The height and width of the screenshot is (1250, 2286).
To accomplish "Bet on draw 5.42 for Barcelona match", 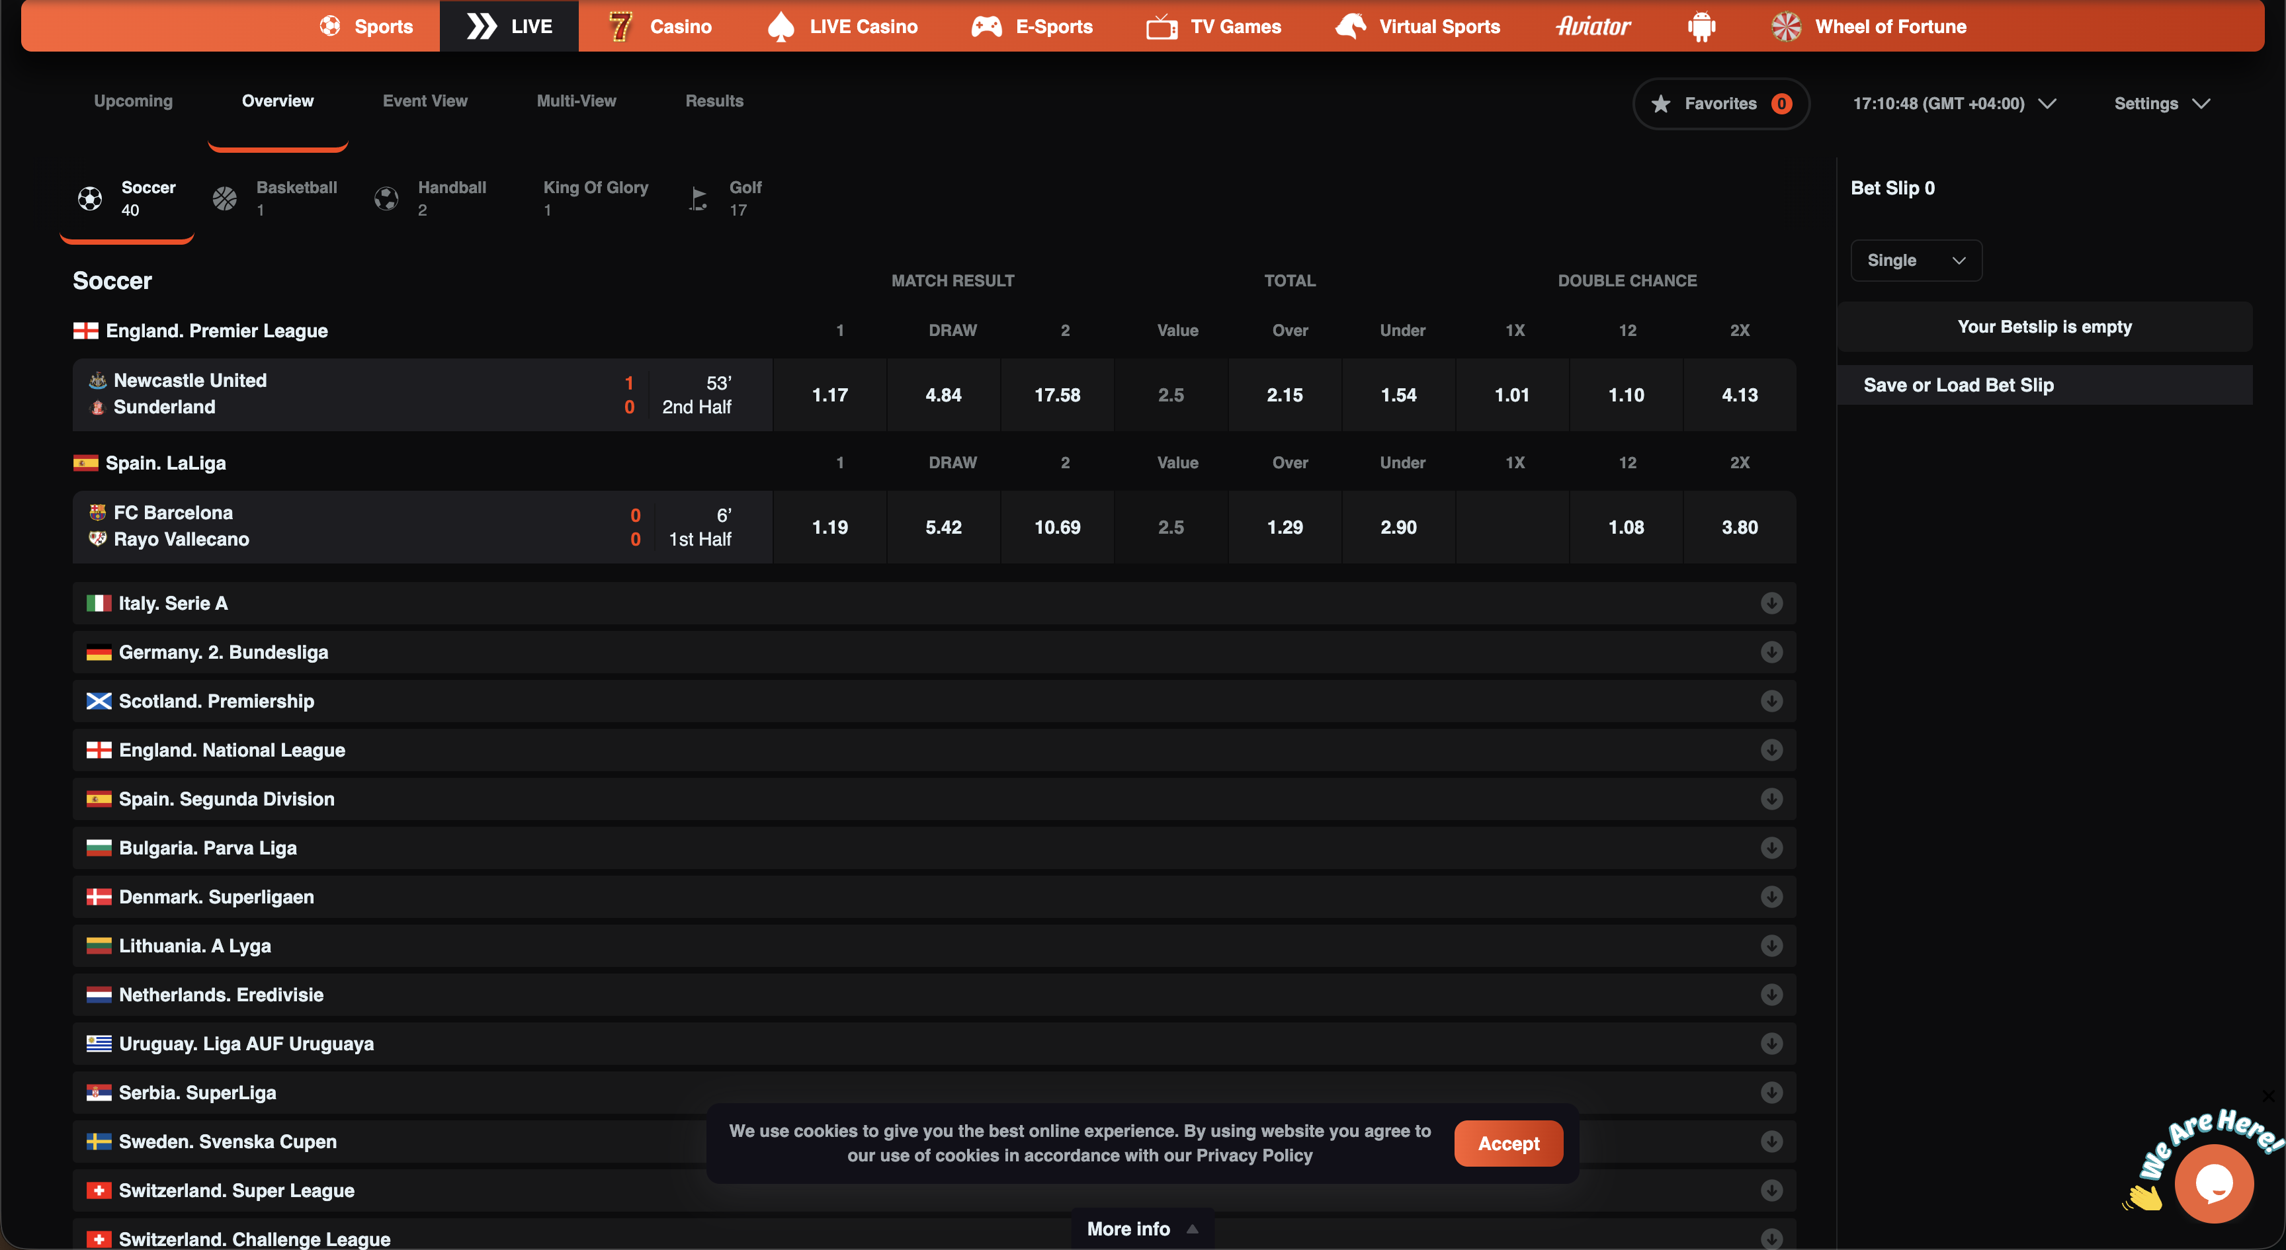I will pos(943,527).
